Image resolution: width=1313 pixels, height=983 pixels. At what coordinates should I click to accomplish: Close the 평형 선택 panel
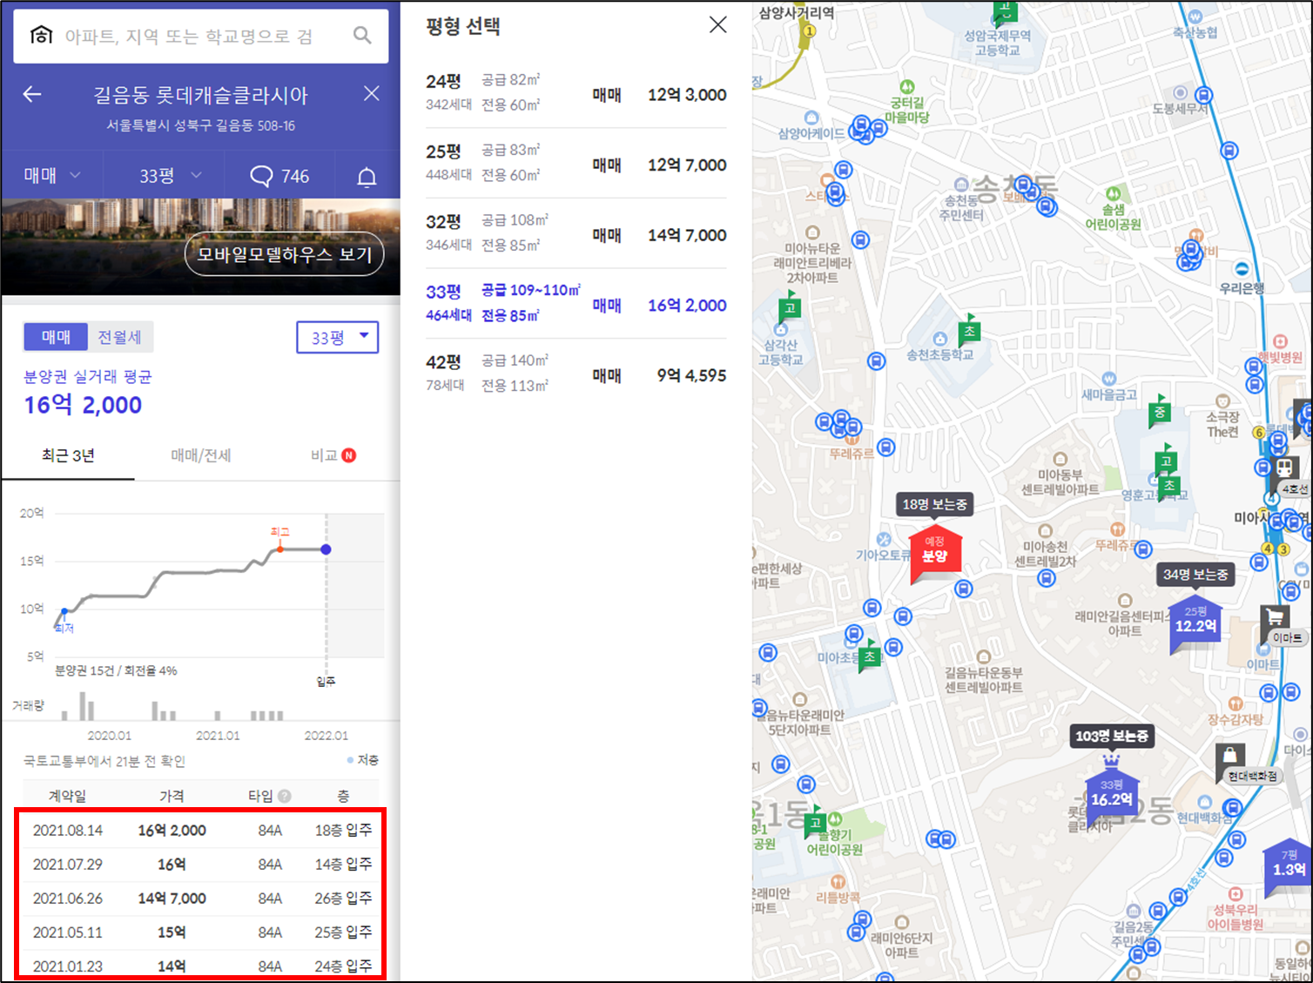717,24
